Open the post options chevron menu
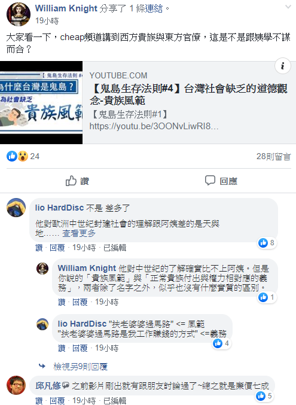296x405 pixels. click(x=288, y=7)
